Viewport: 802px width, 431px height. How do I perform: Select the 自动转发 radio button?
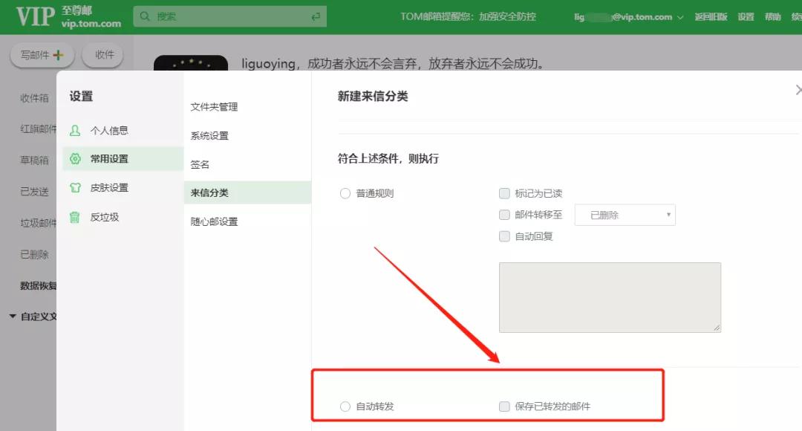coord(345,406)
